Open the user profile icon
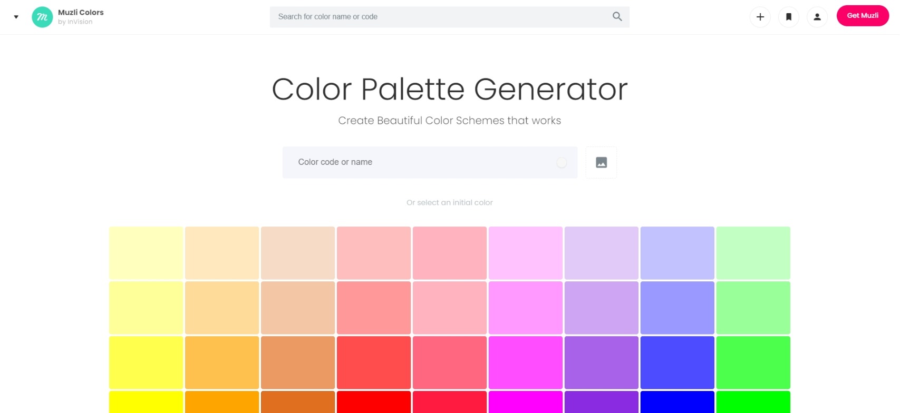This screenshot has width=900, height=413. pos(817,17)
